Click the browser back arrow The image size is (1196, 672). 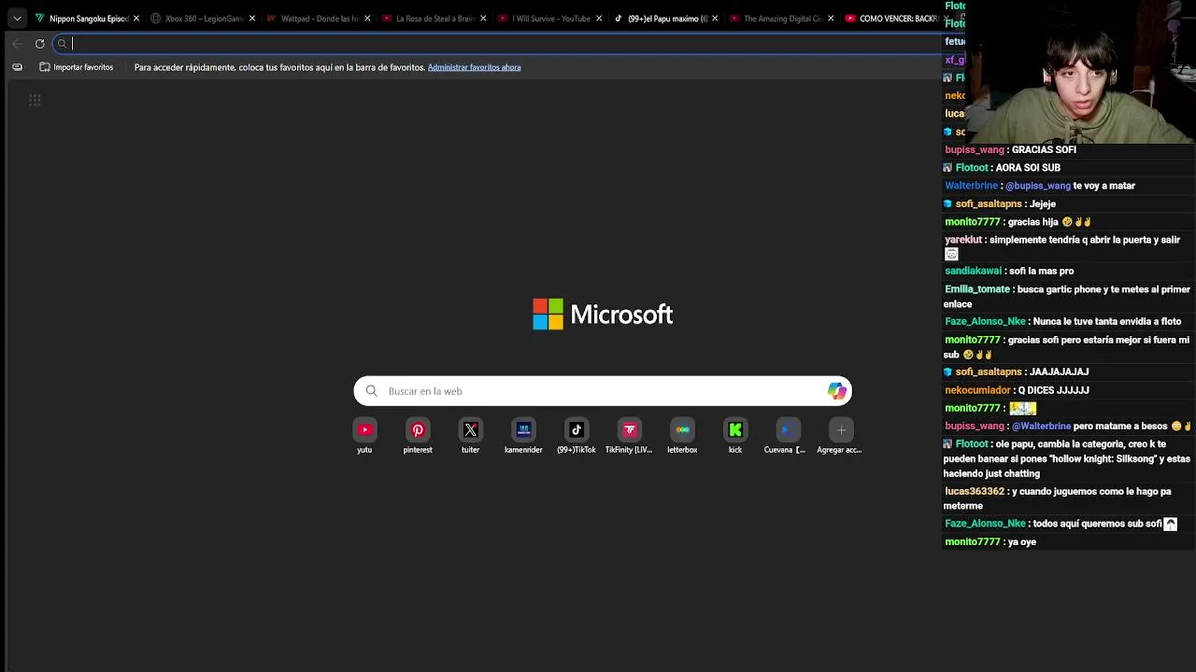pos(17,44)
